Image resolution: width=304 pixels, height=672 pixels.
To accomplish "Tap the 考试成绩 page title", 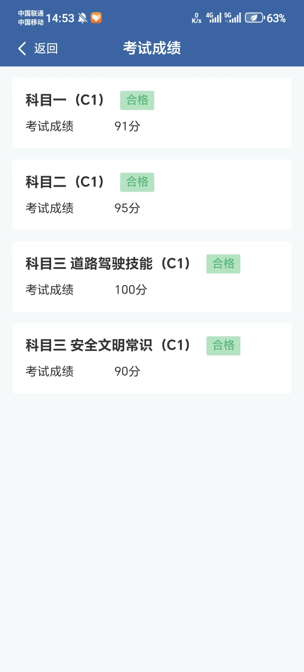I will click(x=152, y=48).
